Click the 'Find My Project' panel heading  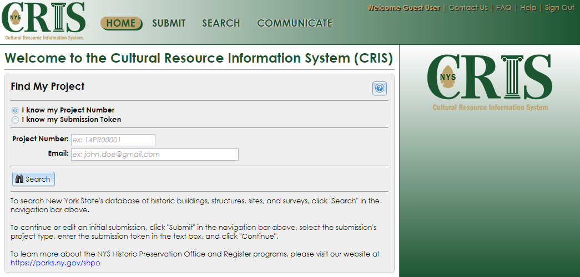48,86
